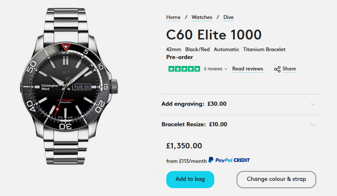This screenshot has width=337, height=196.
Task: Click the 'Add engraving: £30.00' label
Action: coord(194,104)
